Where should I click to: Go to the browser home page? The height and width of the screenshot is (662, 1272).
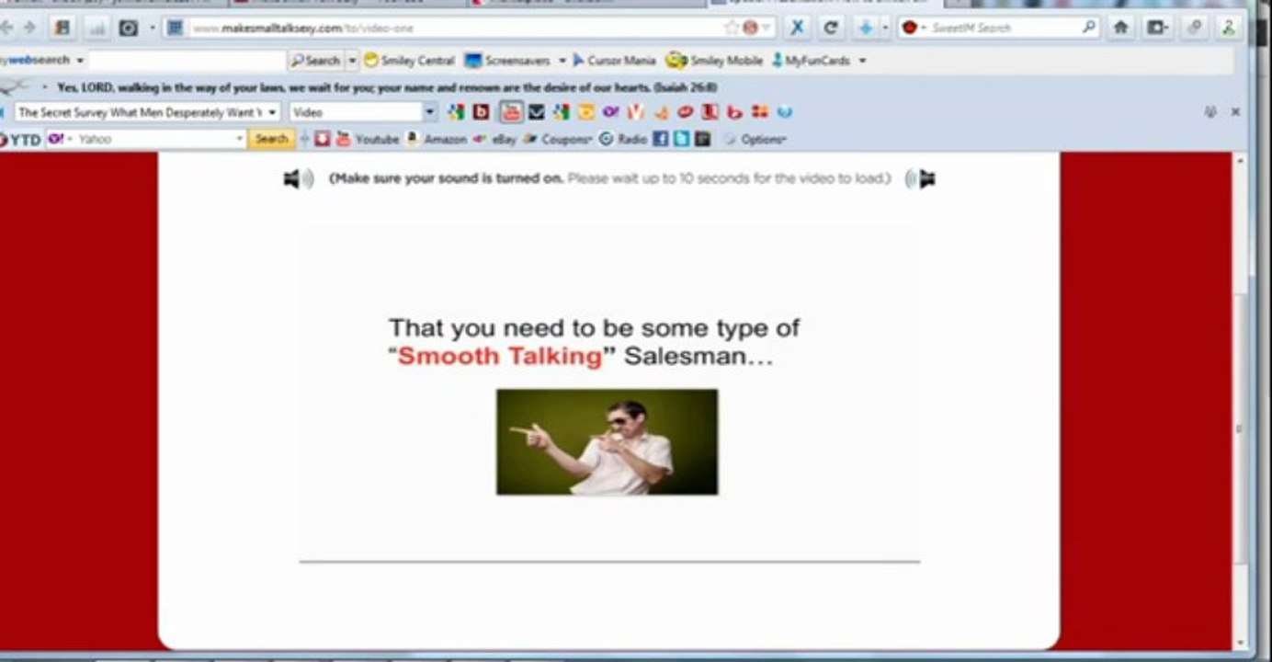click(x=1120, y=28)
